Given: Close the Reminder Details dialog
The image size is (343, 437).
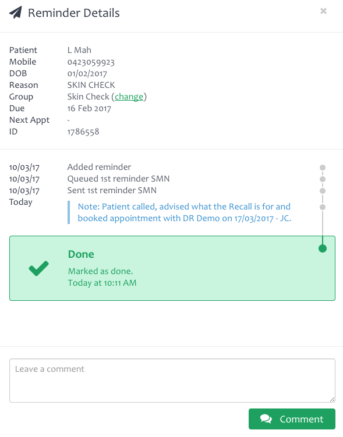Looking at the screenshot, I should tap(323, 11).
